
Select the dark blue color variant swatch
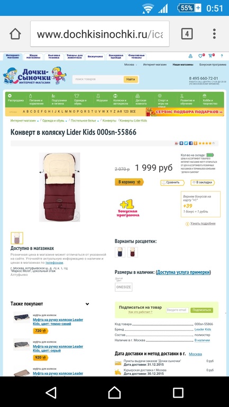coord(120,252)
